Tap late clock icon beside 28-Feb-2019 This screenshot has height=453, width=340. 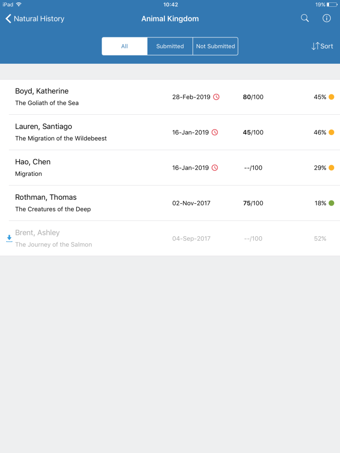(x=216, y=97)
